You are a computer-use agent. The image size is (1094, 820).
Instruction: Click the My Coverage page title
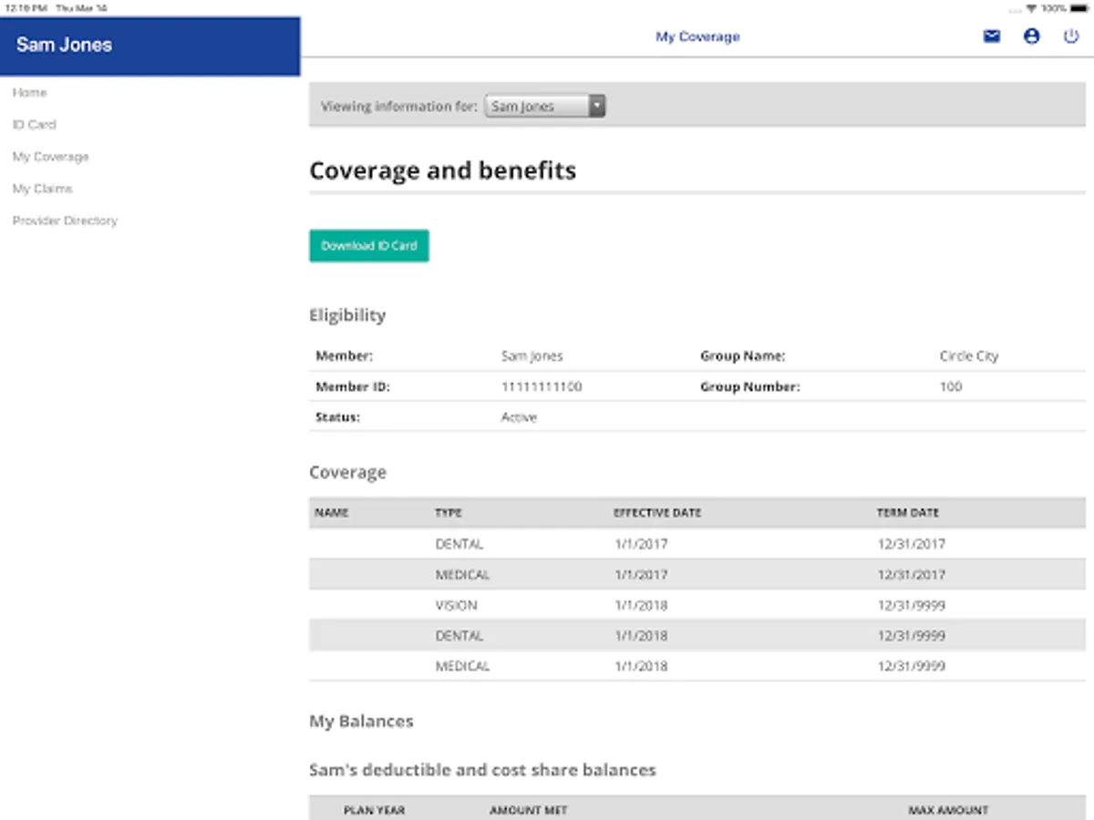697,37
